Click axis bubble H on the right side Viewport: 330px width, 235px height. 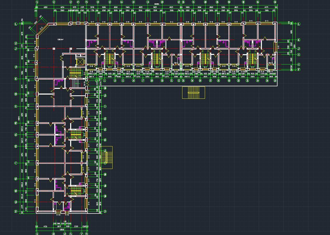pyautogui.click(x=299, y=54)
